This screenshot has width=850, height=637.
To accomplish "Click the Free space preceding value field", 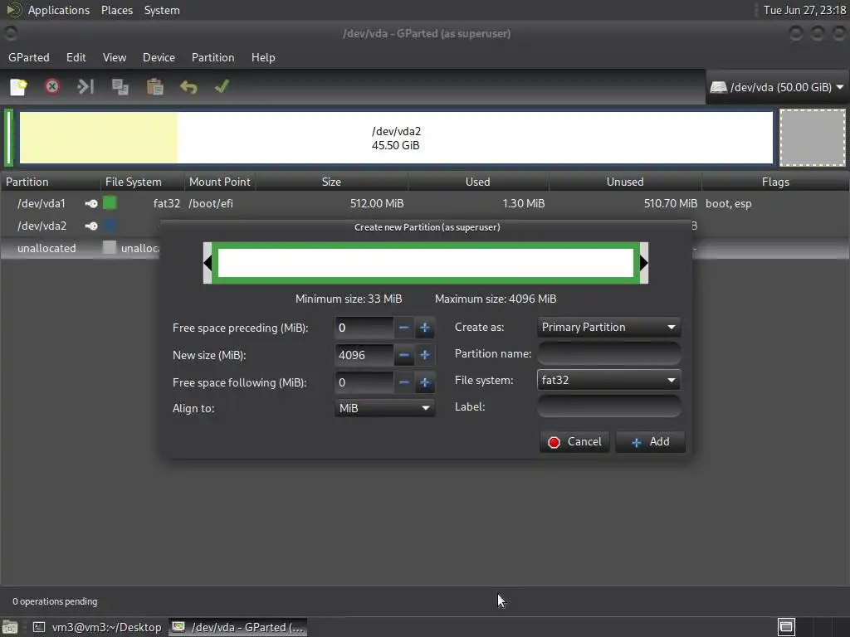I will 364,328.
